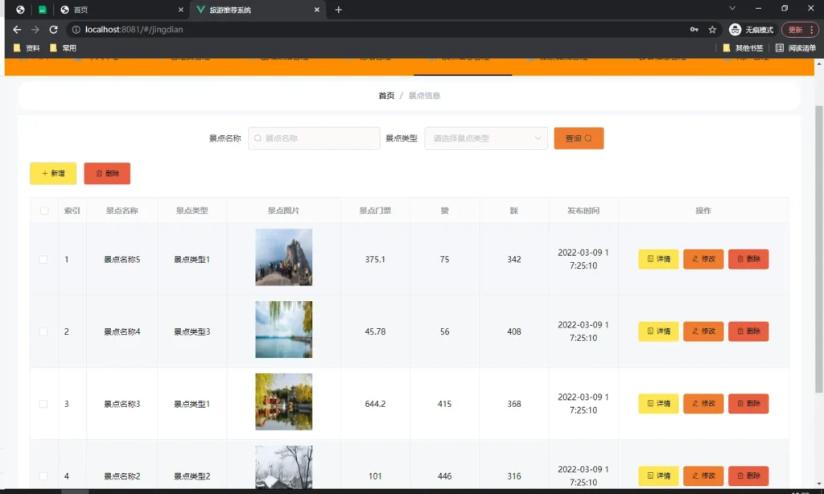
Task: Select the magnifier icon in the 查询 button
Action: pos(588,138)
